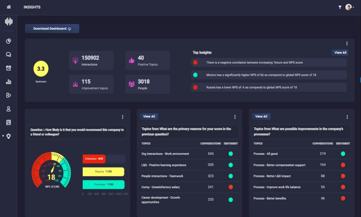This screenshot has height=217, width=361.
Task: Open three-dot menu on improvements topics card
Action: tap(347, 117)
